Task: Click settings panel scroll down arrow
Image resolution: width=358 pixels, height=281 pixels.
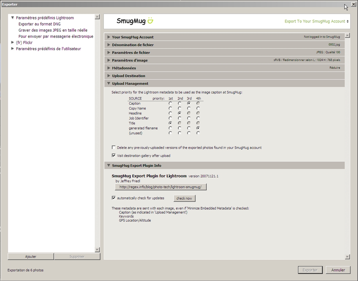Action: (x=347, y=257)
